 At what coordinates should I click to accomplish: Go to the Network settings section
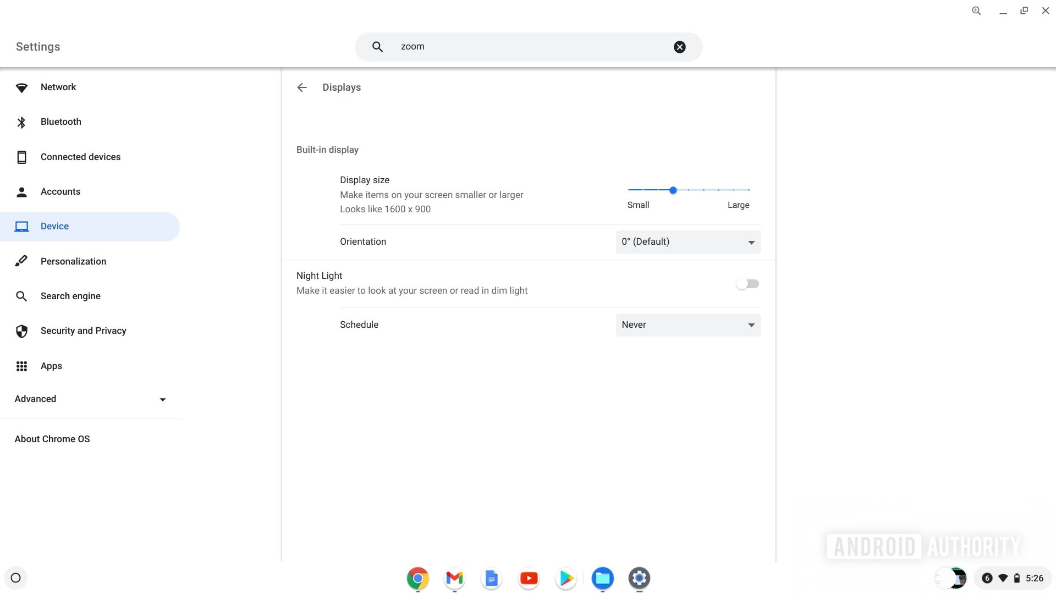(x=58, y=87)
